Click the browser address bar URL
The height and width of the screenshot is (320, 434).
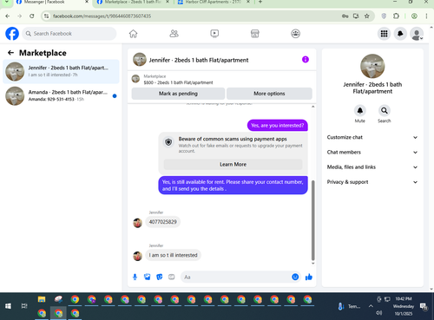102,16
